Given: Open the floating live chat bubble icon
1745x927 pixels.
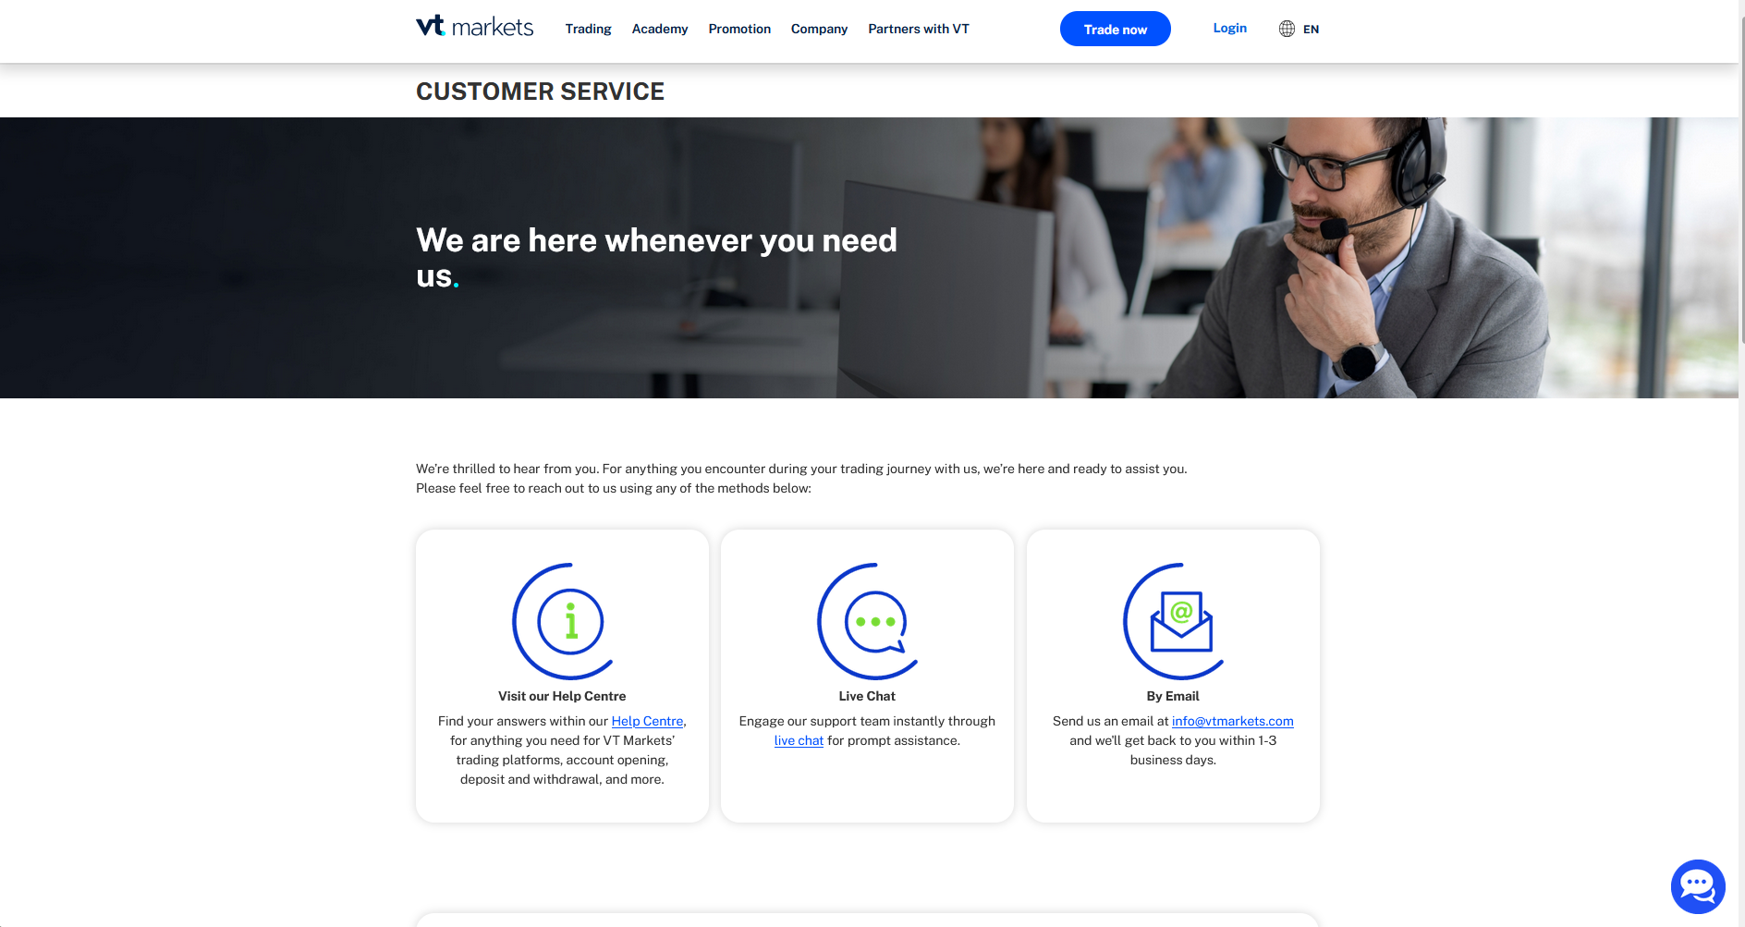Looking at the screenshot, I should (x=1698, y=886).
